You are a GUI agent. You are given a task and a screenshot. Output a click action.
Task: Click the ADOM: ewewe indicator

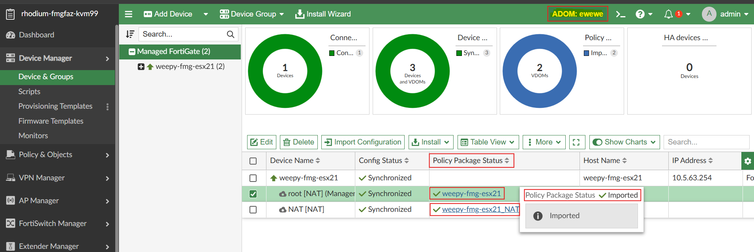pyautogui.click(x=577, y=14)
